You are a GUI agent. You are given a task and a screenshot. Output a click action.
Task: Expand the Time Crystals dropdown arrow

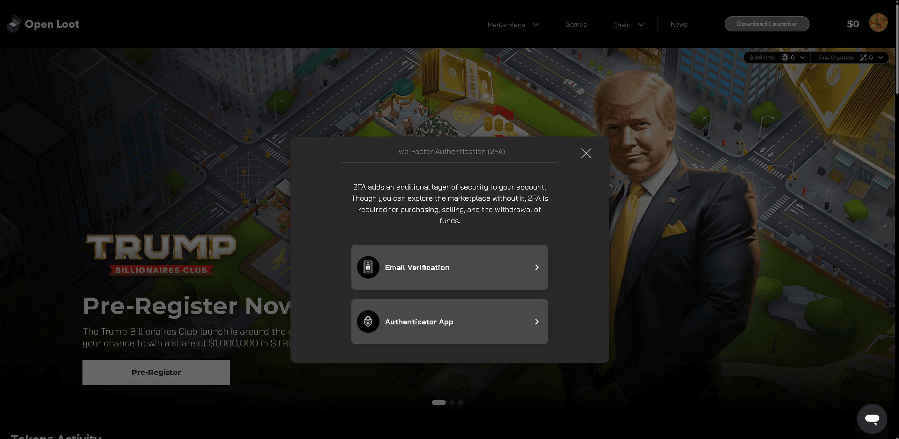coord(881,58)
